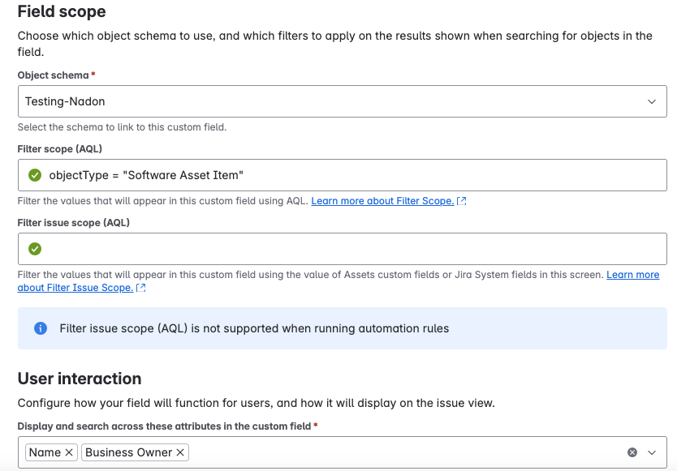Click the Object schema dropdown chevron
The image size is (677, 471).
click(652, 101)
